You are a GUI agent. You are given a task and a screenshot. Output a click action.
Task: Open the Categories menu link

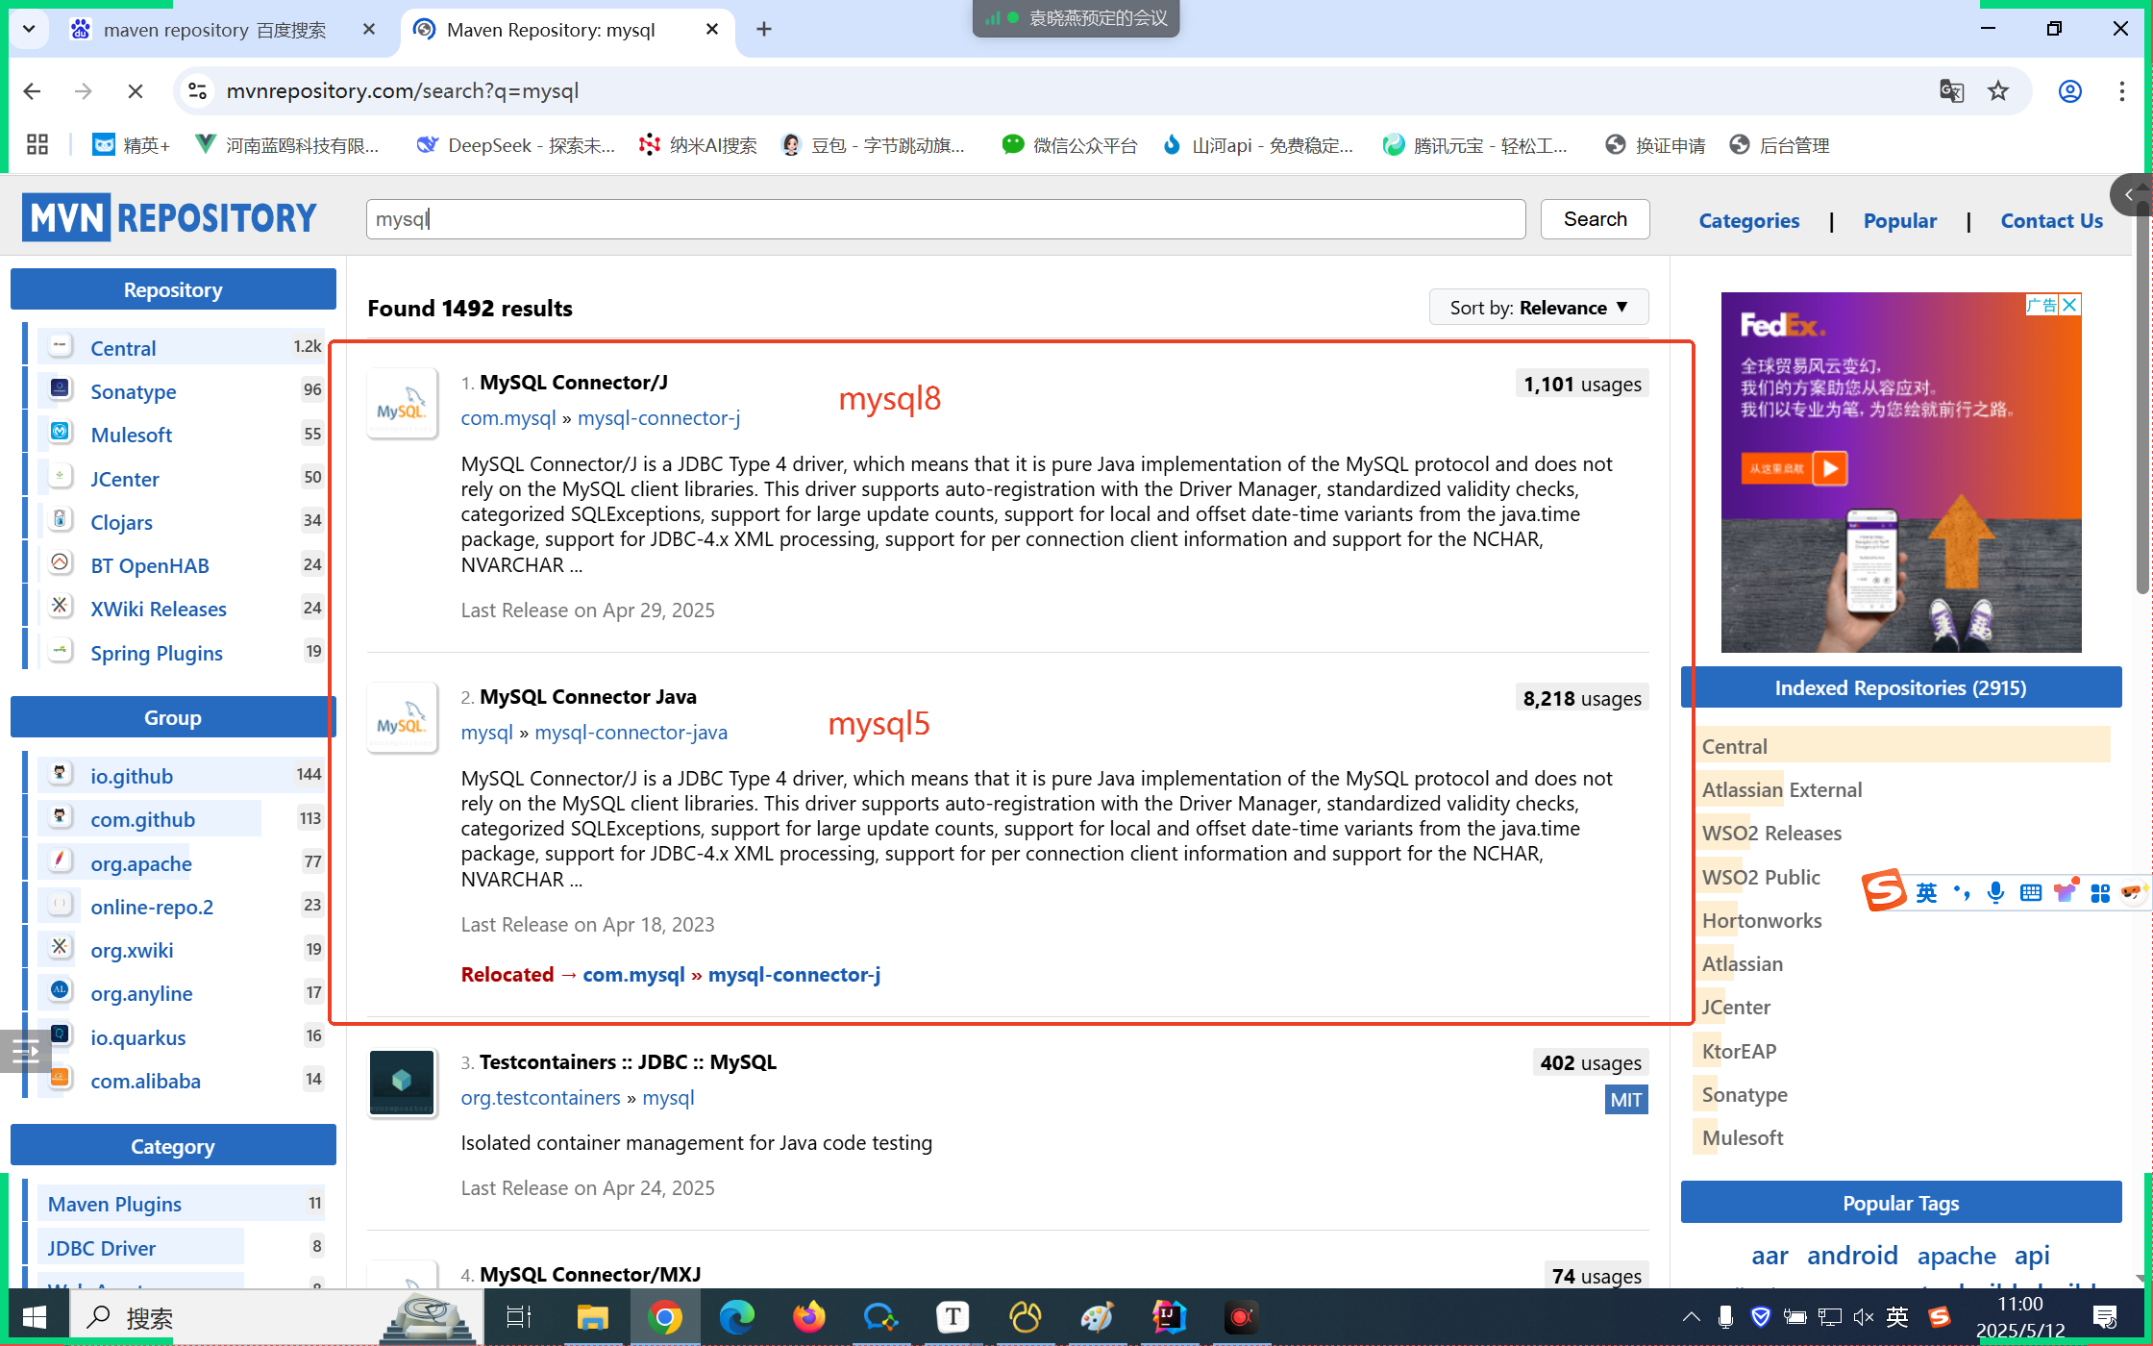tap(1748, 221)
